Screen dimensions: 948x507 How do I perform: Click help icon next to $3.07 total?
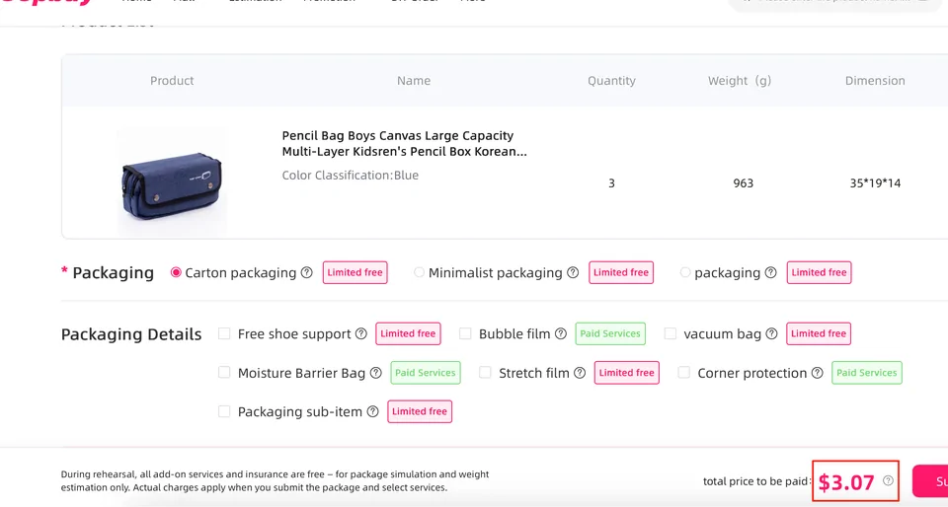(888, 480)
